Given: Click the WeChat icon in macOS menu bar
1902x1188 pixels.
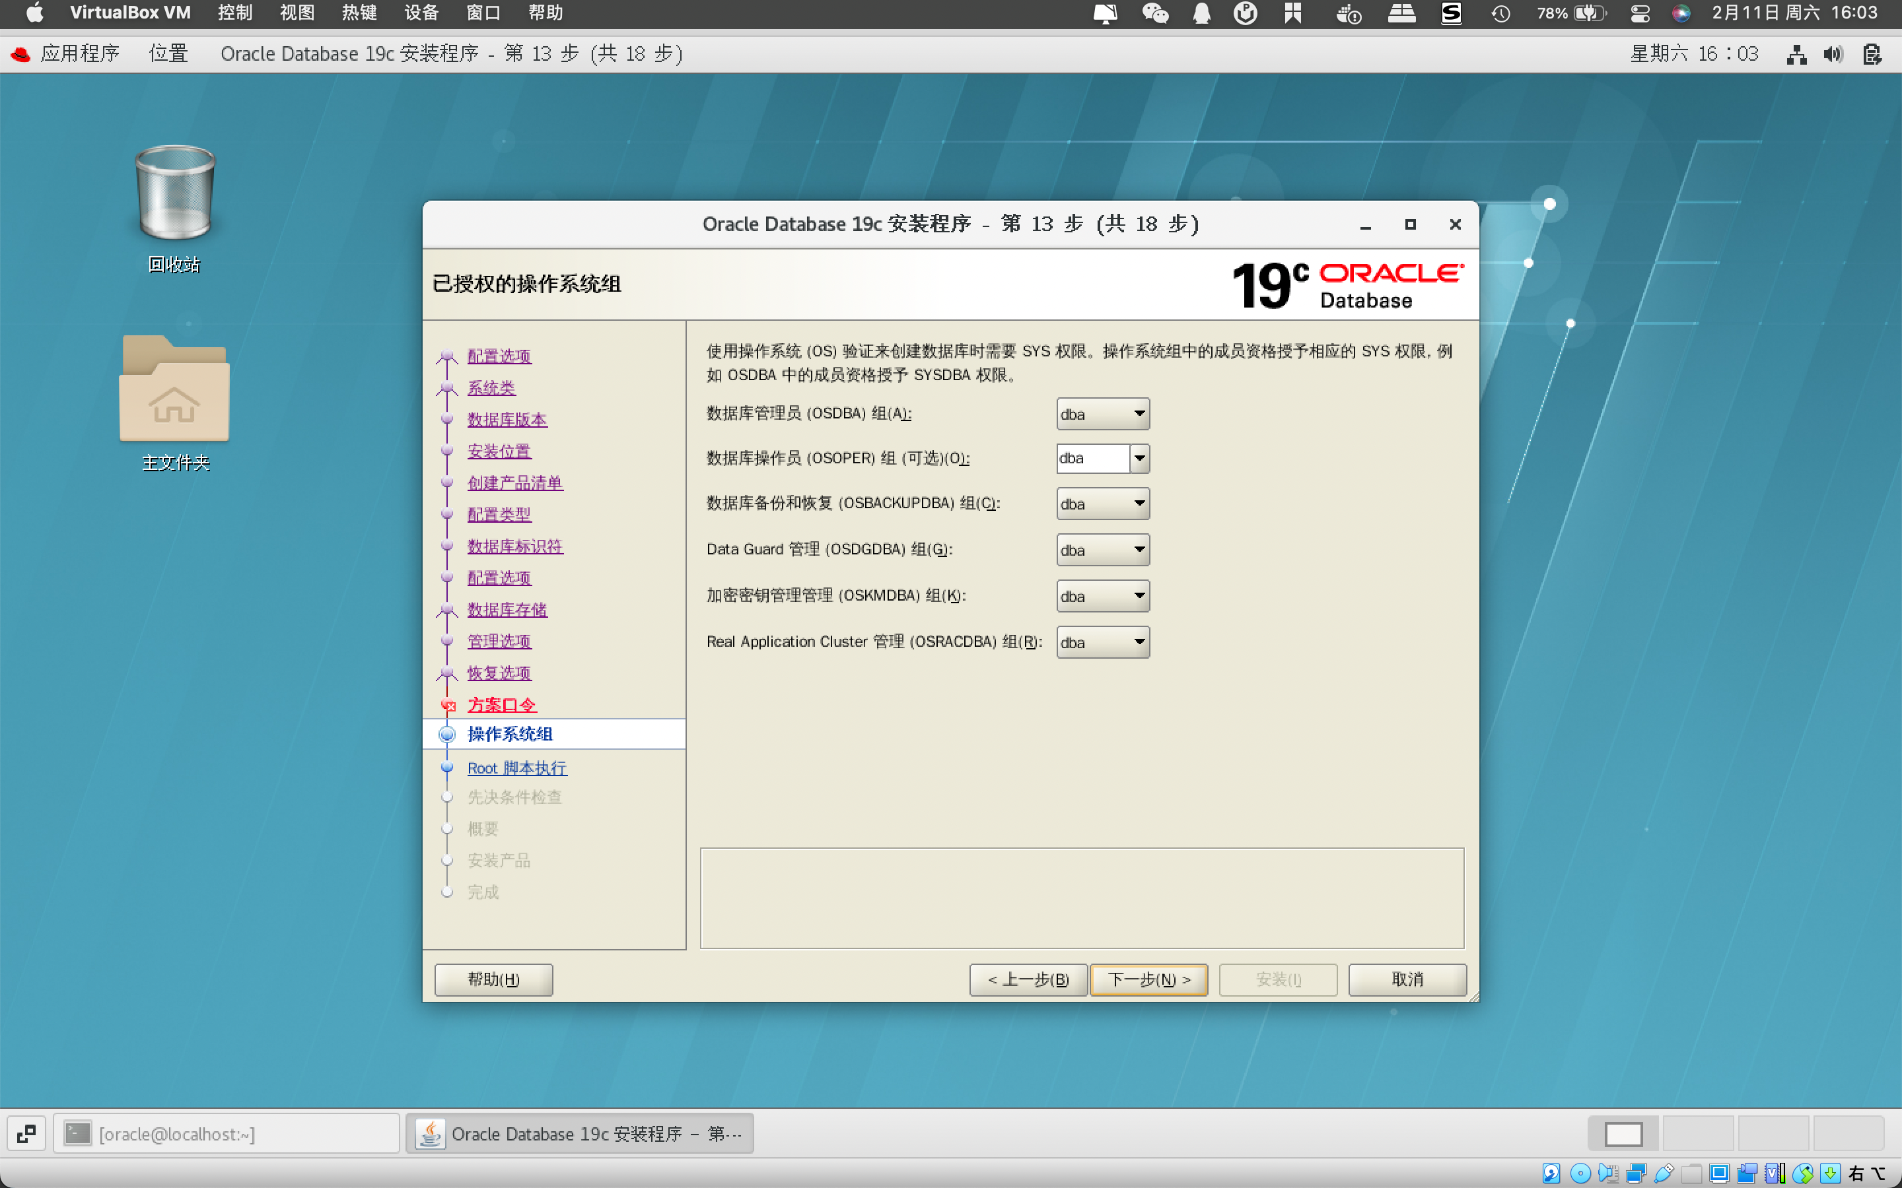Looking at the screenshot, I should point(1155,13).
